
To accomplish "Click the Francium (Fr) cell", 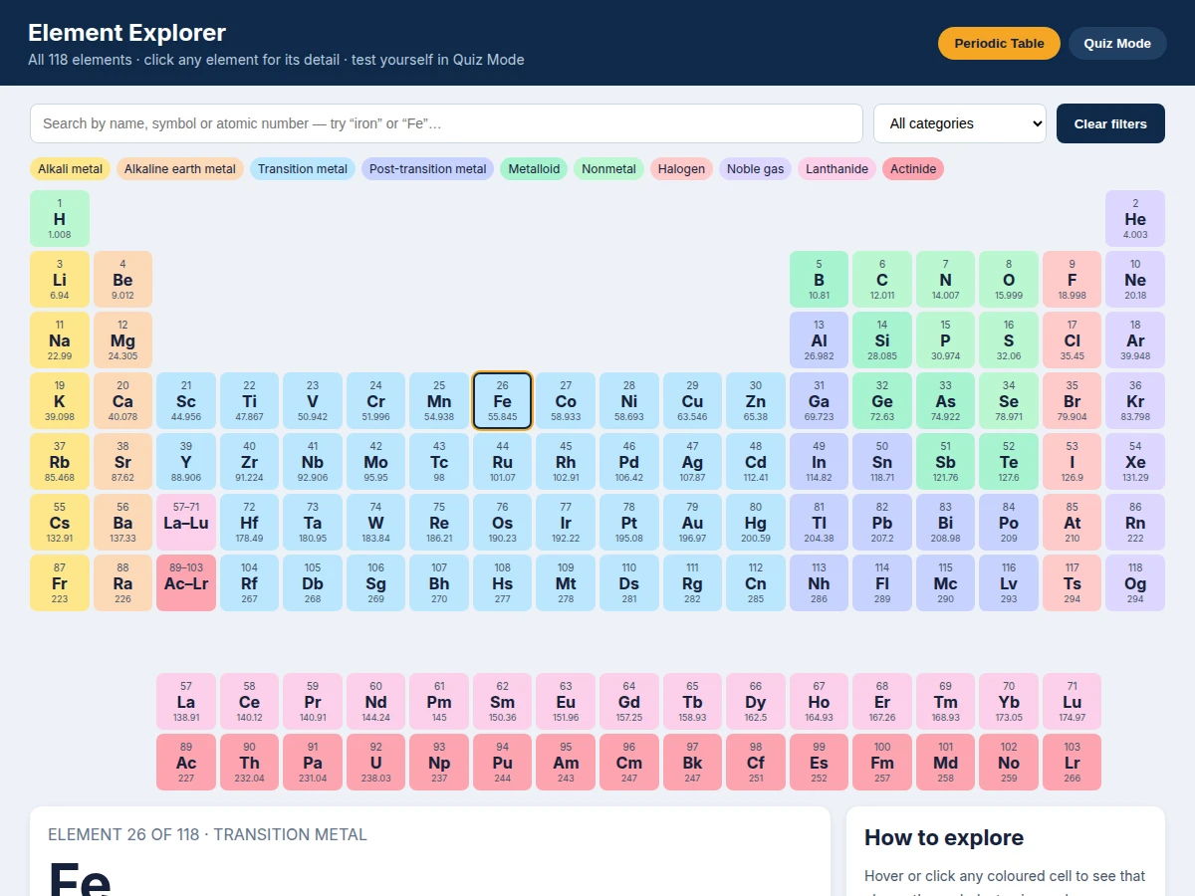I will click(60, 583).
